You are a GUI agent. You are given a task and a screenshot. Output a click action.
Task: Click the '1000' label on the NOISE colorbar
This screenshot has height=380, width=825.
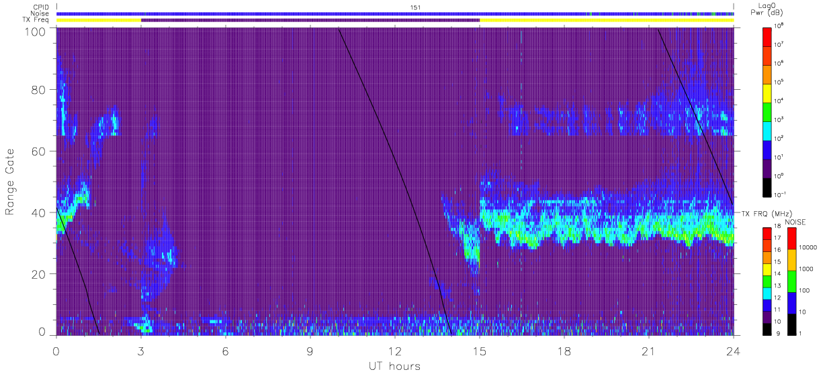click(x=806, y=269)
